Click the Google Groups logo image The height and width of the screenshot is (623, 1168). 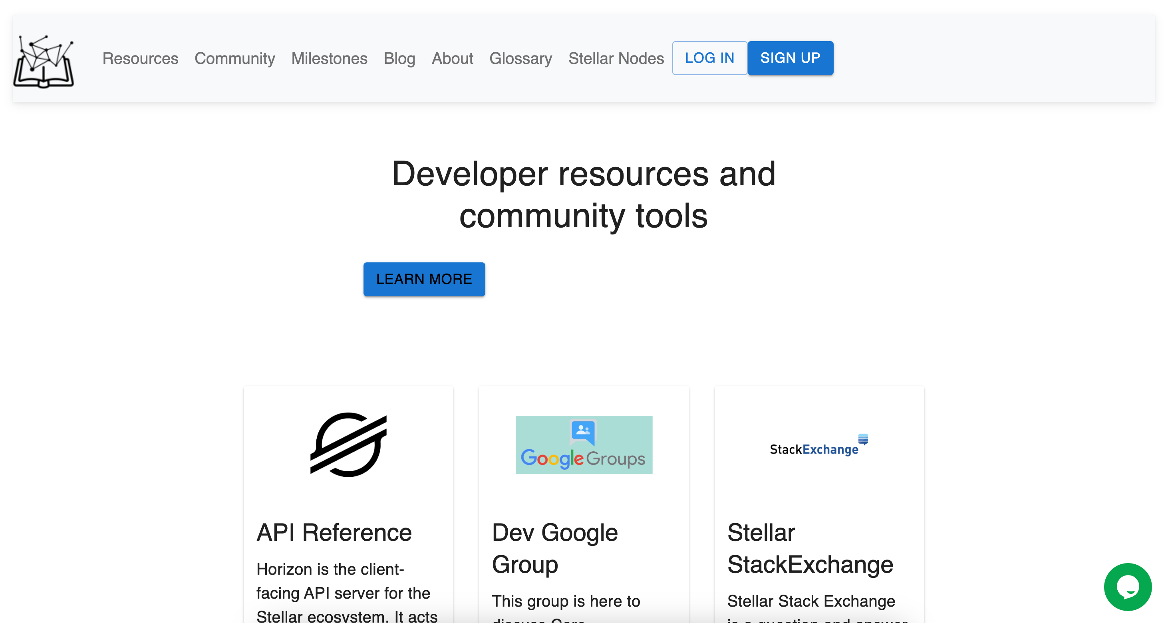pyautogui.click(x=584, y=444)
